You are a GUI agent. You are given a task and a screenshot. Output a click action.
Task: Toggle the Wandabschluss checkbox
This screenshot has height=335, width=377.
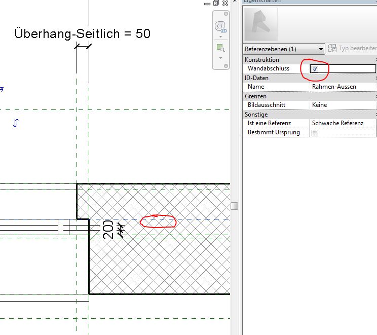pos(315,69)
